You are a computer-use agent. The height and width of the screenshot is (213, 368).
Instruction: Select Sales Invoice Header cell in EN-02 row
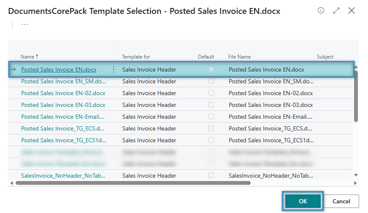coord(149,93)
